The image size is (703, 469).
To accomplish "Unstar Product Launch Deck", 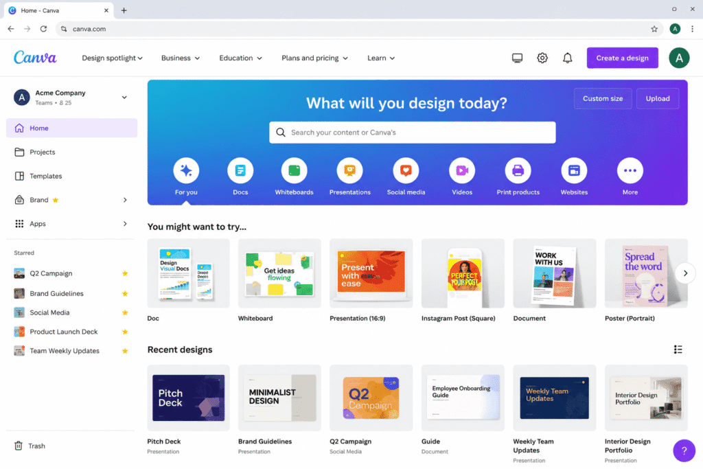I will click(x=125, y=332).
